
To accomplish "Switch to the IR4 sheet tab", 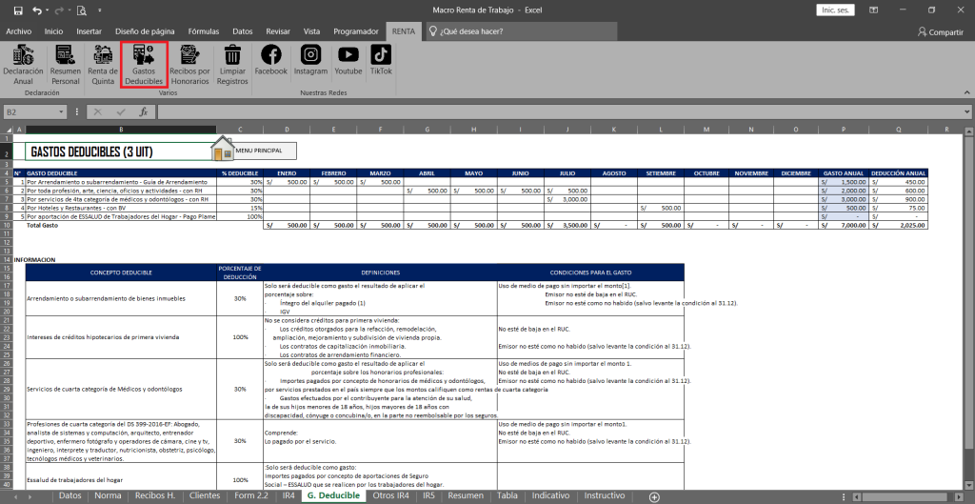I will point(289,496).
